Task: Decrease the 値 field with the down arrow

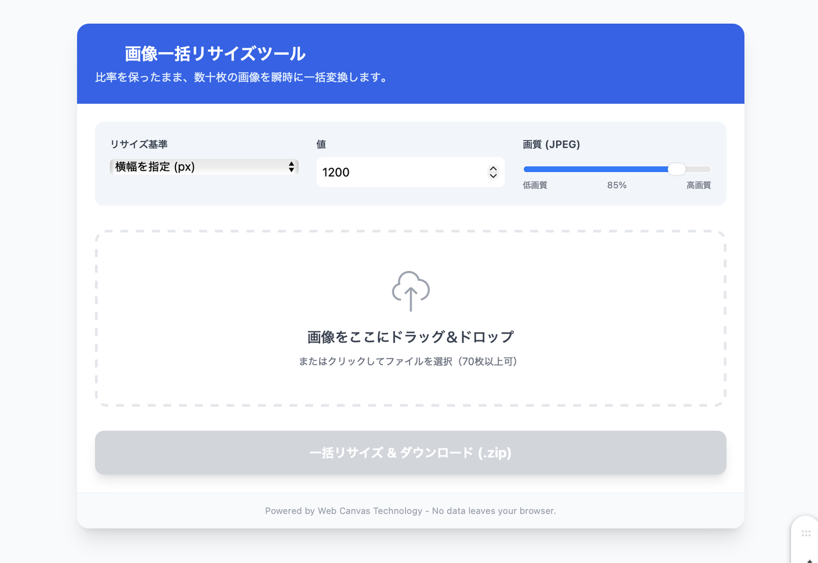Action: (493, 176)
